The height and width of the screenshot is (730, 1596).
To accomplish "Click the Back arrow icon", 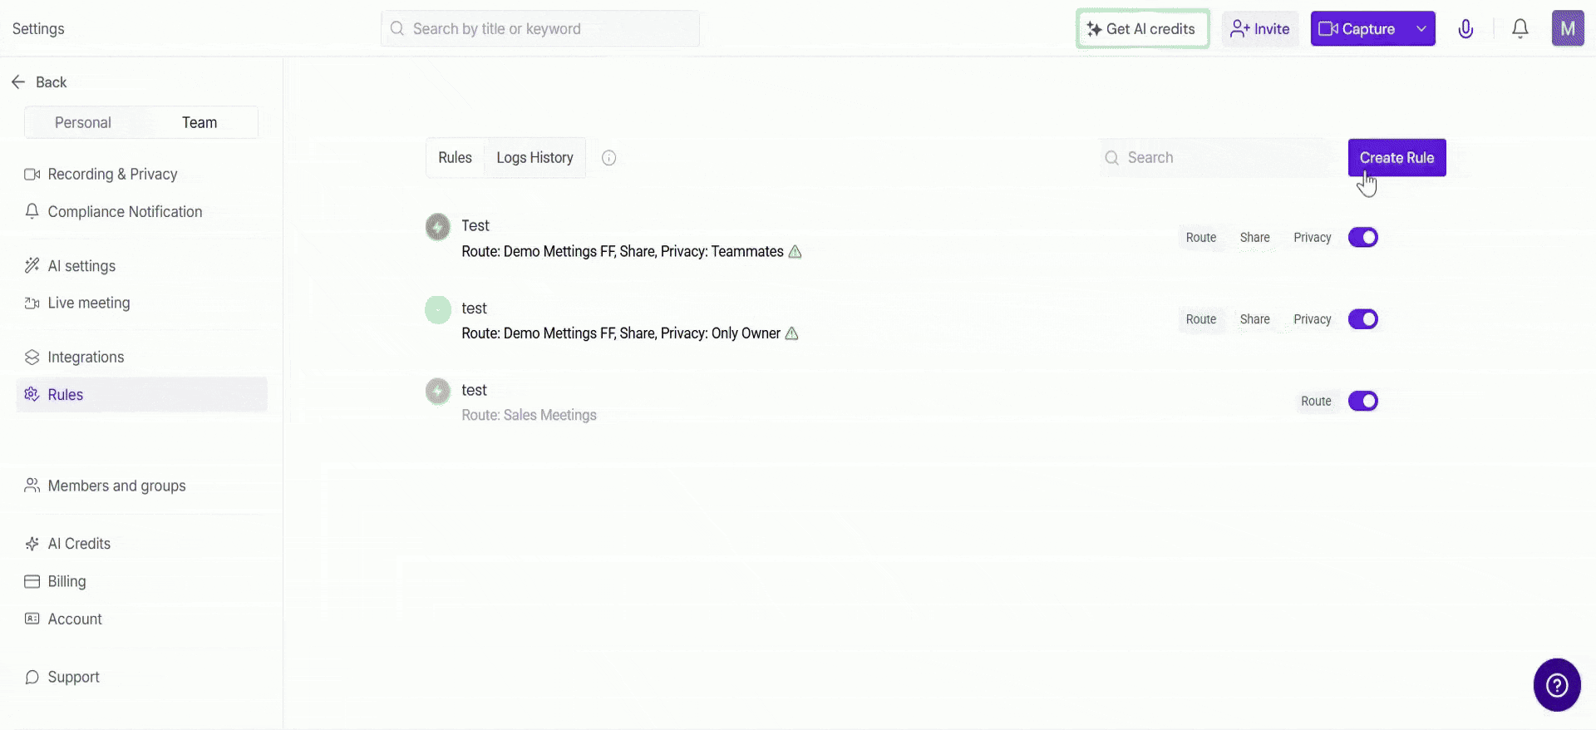I will (x=18, y=81).
